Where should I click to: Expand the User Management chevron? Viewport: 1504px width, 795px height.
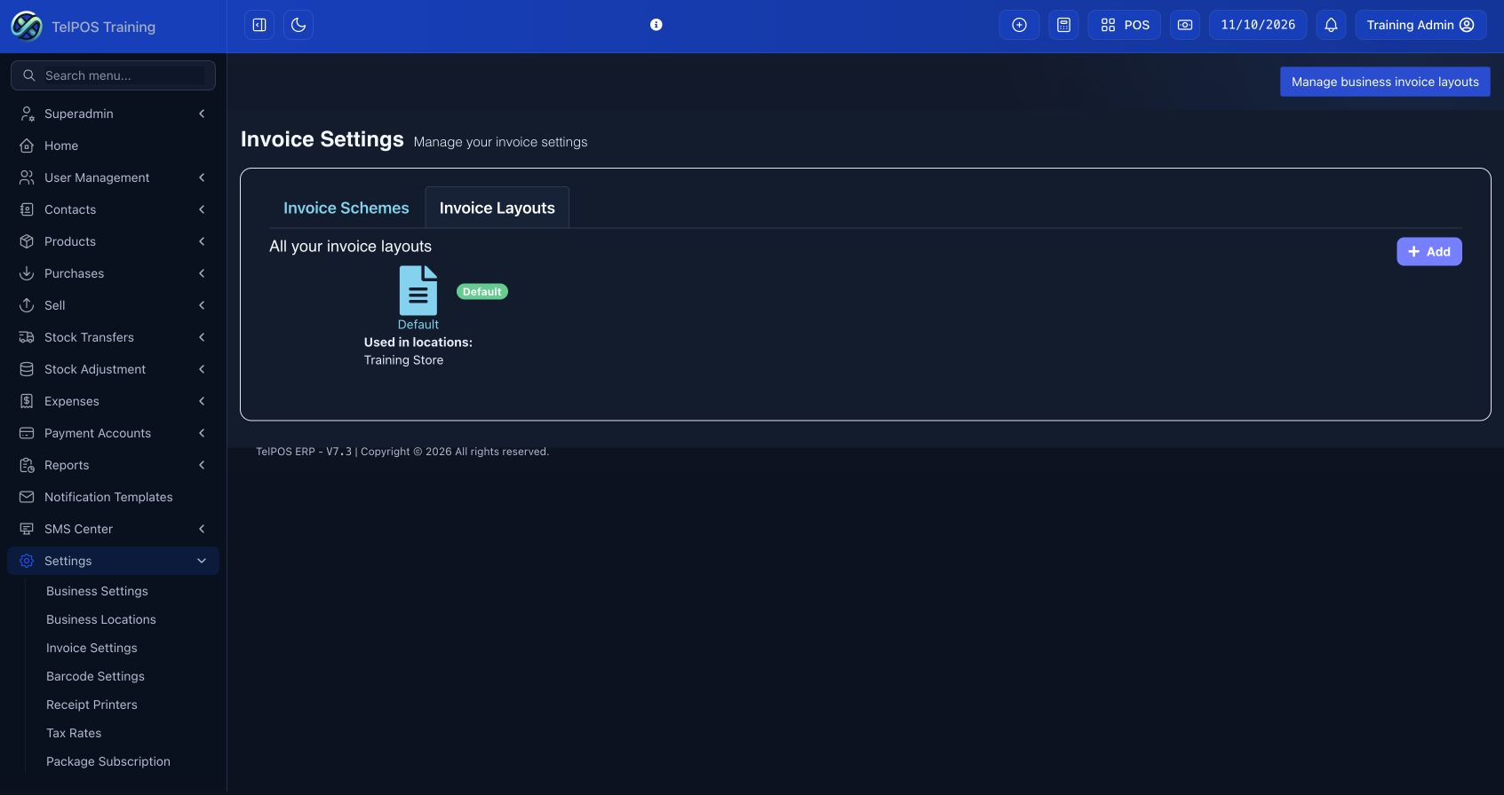[202, 177]
